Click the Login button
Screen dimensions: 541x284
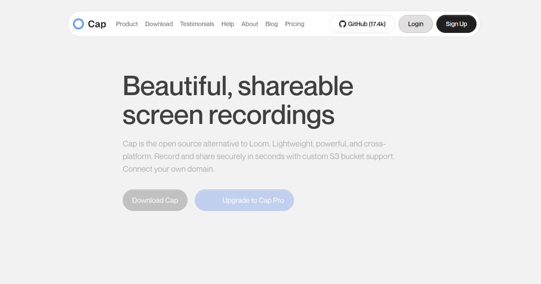(x=416, y=24)
